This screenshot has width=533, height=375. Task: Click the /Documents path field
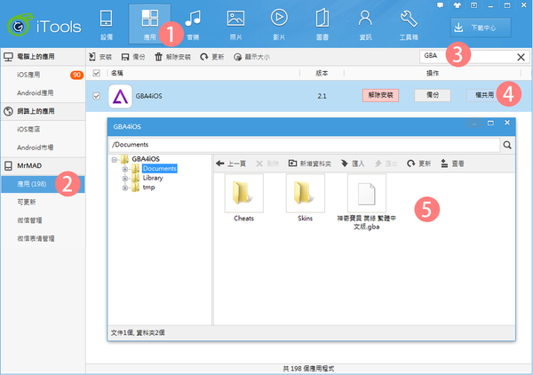302,144
